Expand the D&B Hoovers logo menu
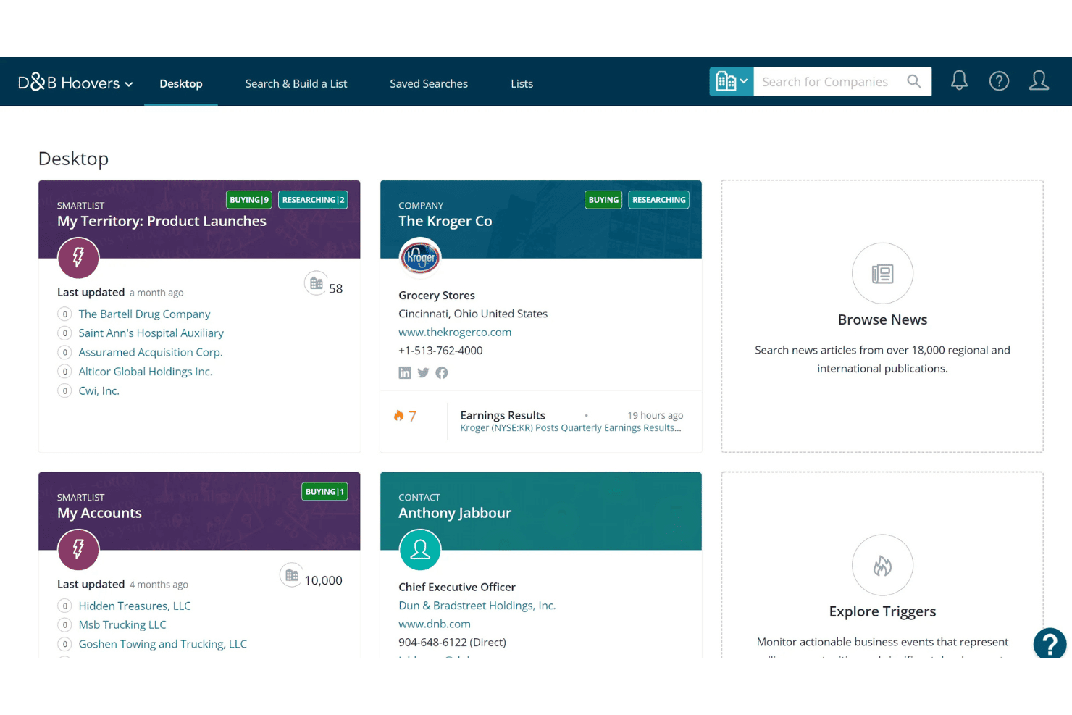1072x715 pixels. [x=75, y=83]
